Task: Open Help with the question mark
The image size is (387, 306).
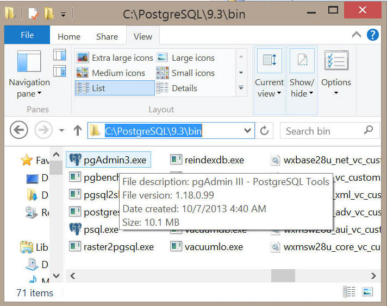Action: point(373,35)
